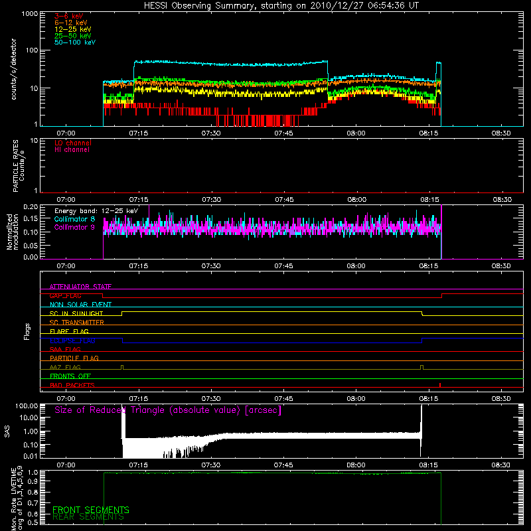Image resolution: width=531 pixels, height=531 pixels.
Task: Click the counts/s/detector axis label
Action: tap(13, 69)
